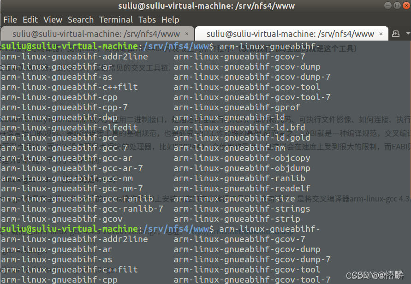This screenshot has height=284, width=411.
Task: Click the arm-linux-gnueabihf-gcc-nm-7 entry
Action: pos(72,189)
